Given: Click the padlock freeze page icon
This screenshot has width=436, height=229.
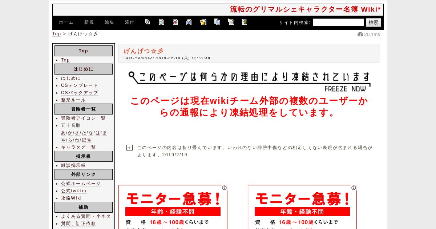Looking at the screenshot, I should 203,22.
